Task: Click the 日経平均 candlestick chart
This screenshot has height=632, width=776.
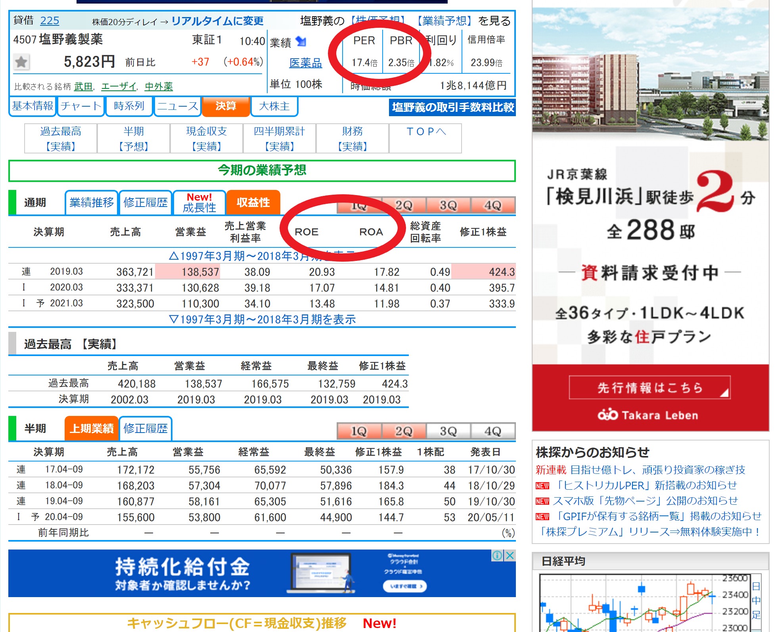Action: pos(644,603)
